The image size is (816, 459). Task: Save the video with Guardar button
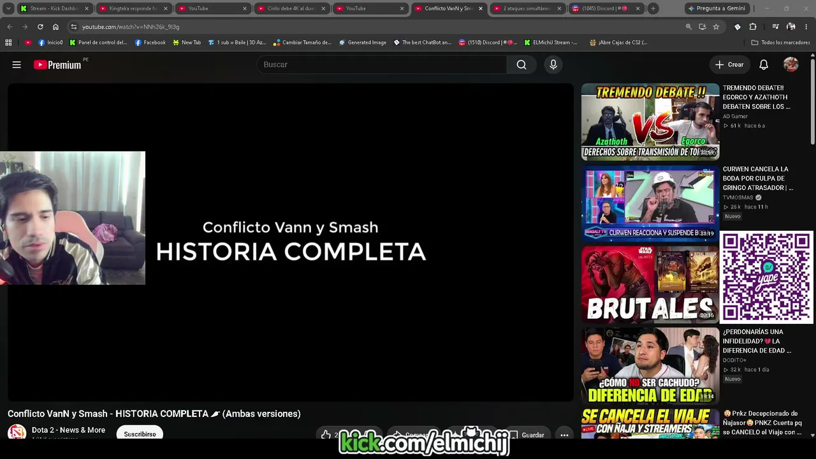(527, 435)
